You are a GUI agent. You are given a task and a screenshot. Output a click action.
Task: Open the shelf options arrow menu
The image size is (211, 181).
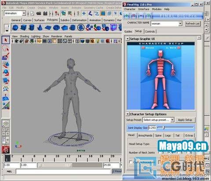(x=7, y=31)
